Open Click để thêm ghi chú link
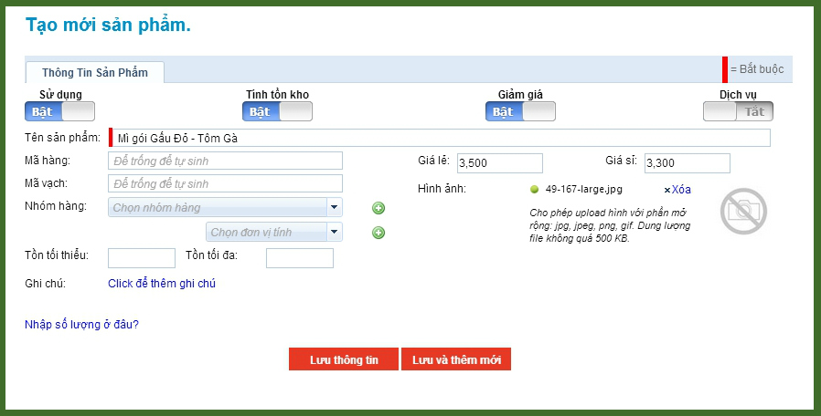The image size is (821, 416). [162, 284]
